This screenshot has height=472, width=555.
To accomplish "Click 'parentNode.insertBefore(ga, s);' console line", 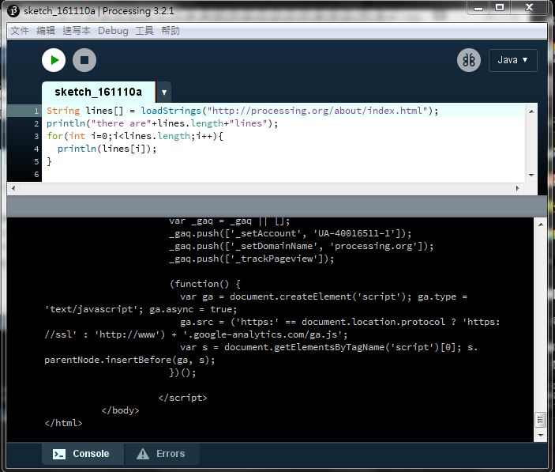I will 129,360.
